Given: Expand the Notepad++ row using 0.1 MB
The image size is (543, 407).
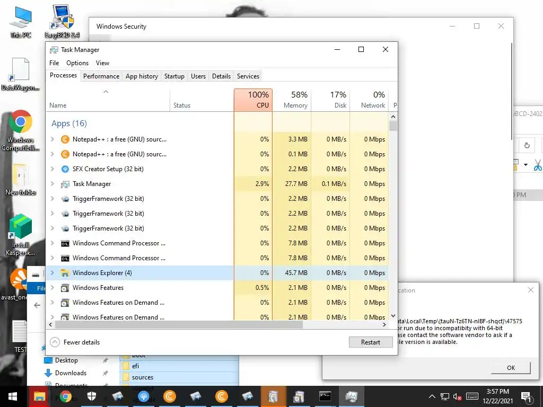Looking at the screenshot, I should tap(52, 154).
